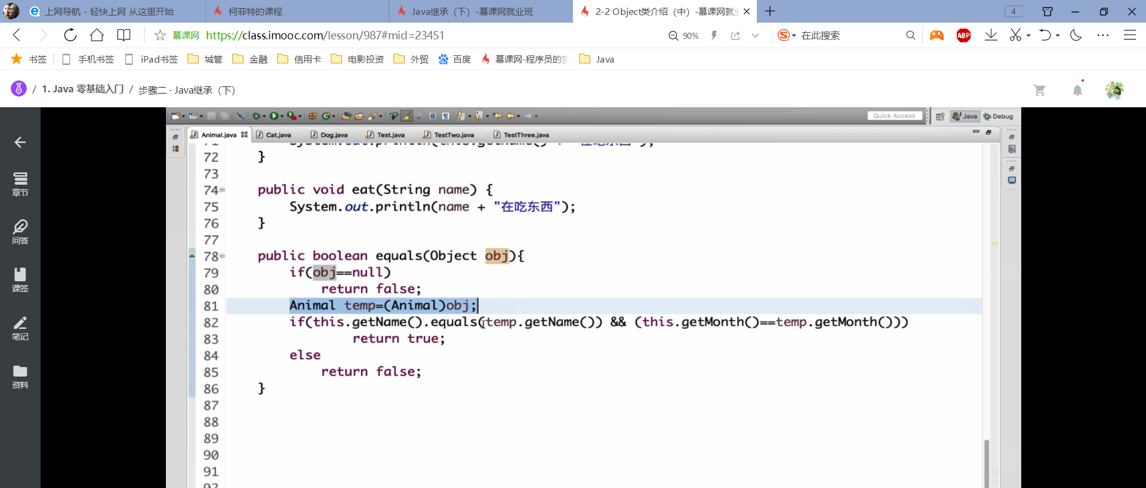The width and height of the screenshot is (1146, 488).
Task: Switch to the Dog.java editor tab
Action: pyautogui.click(x=329, y=135)
